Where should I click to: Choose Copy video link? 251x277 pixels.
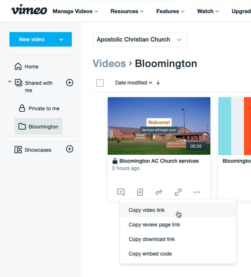[178, 210]
